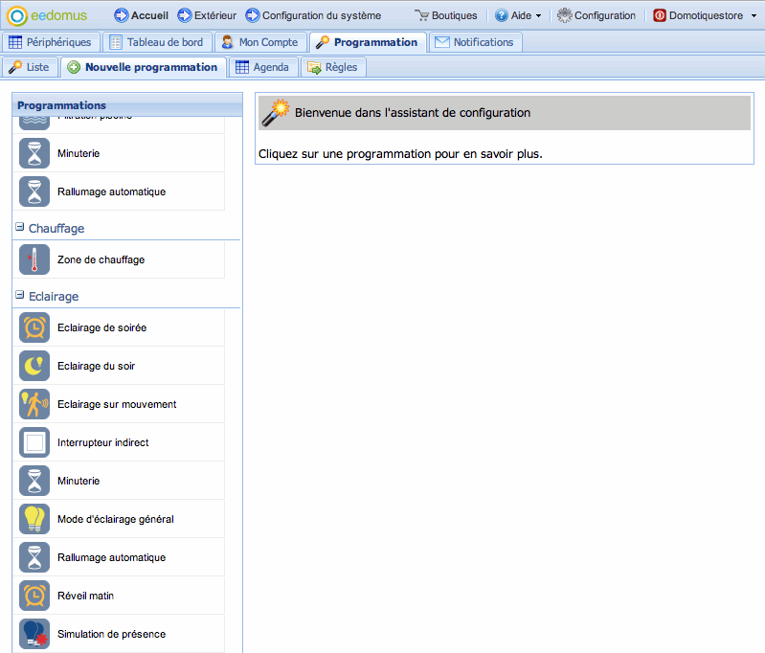The width and height of the screenshot is (765, 653).
Task: Click the Eclairage sur mouvement walking icon
Action: click(34, 404)
